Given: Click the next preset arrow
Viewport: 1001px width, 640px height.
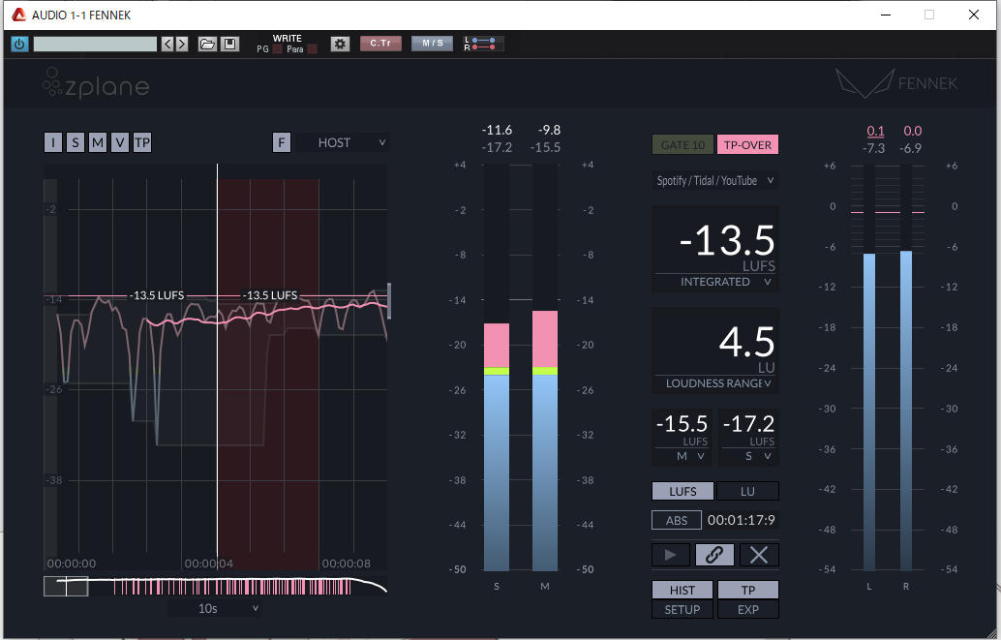Looking at the screenshot, I should (181, 44).
